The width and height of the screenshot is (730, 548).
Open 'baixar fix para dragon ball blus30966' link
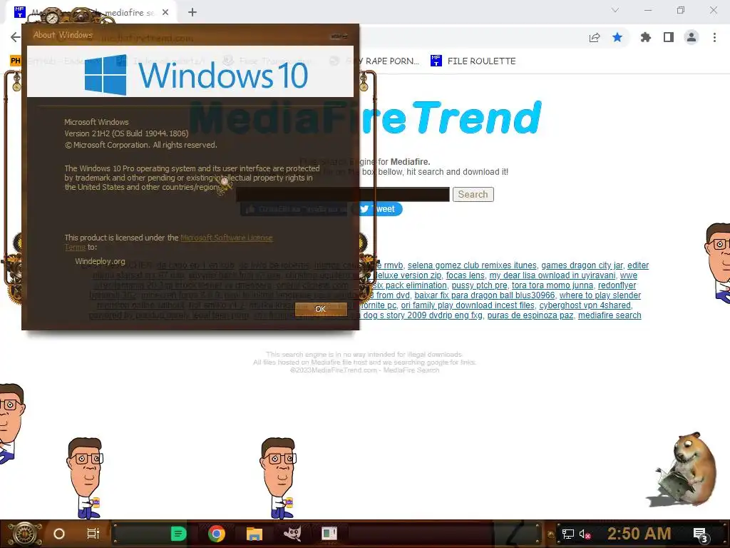(485, 295)
